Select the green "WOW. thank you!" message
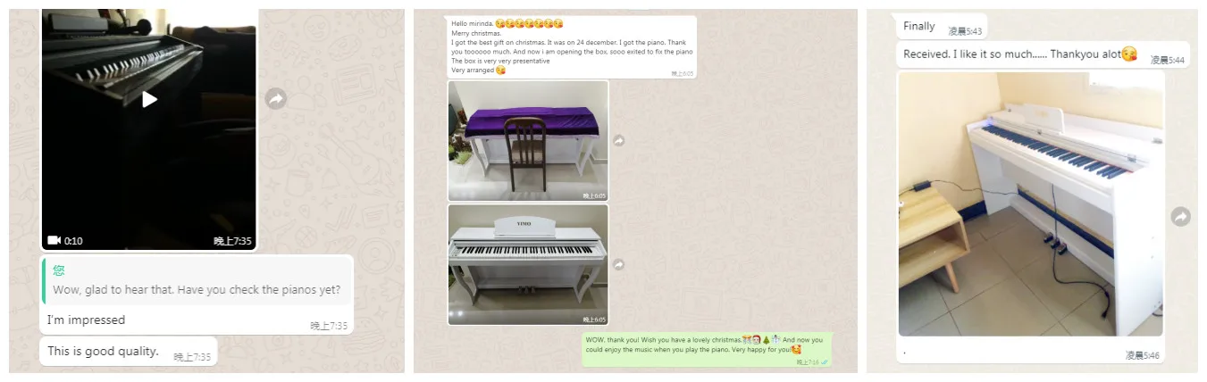The height and width of the screenshot is (382, 1207). 706,350
